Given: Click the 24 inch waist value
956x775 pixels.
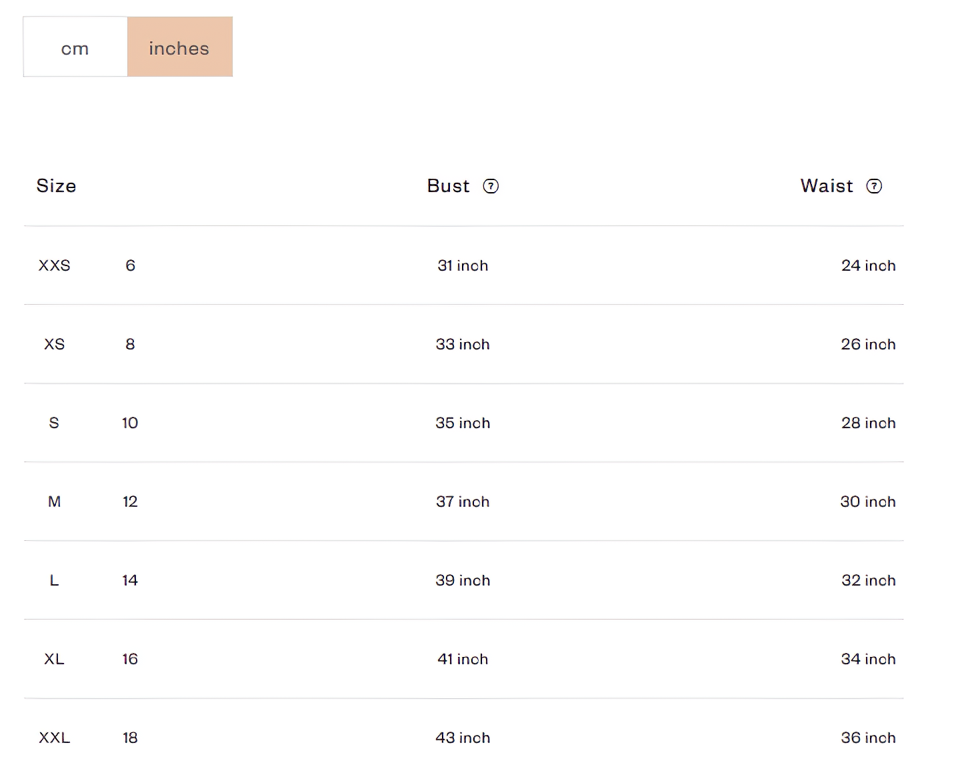Looking at the screenshot, I should point(869,265).
